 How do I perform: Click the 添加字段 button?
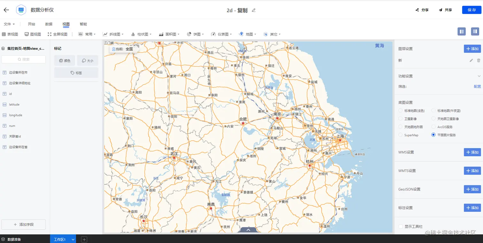pyautogui.click(x=24, y=225)
